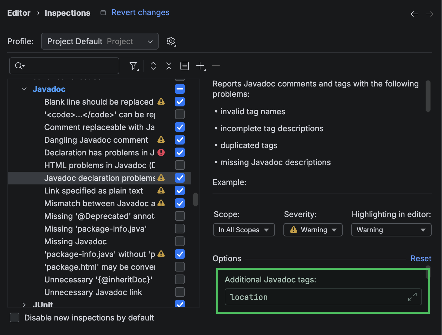The width and height of the screenshot is (442, 335).
Task: Click the description panel scrollbar
Action: [428, 96]
